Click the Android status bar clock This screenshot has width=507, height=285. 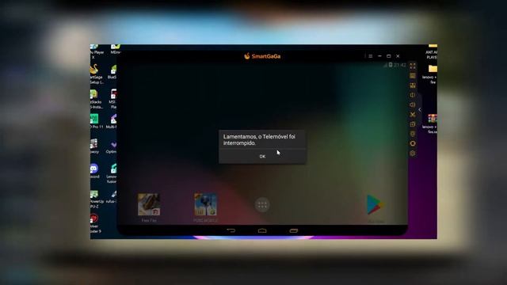[400, 65]
